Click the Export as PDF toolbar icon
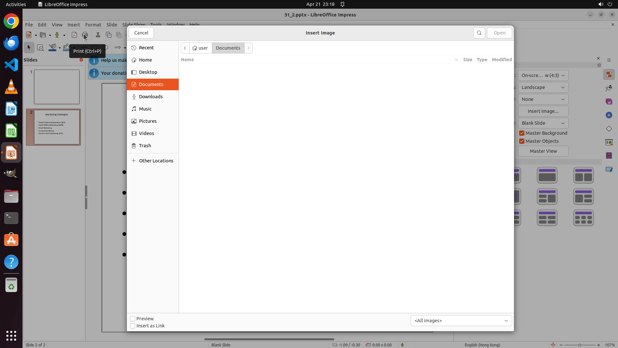Screen dimensions: 618x348 coord(74,35)
